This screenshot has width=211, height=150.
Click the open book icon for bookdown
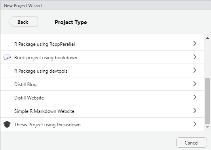tap(7, 57)
